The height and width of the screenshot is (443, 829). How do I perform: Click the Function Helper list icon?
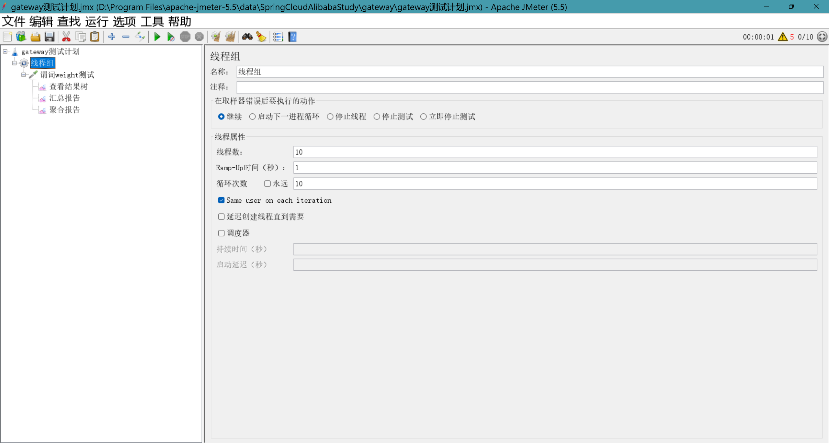[x=278, y=37]
